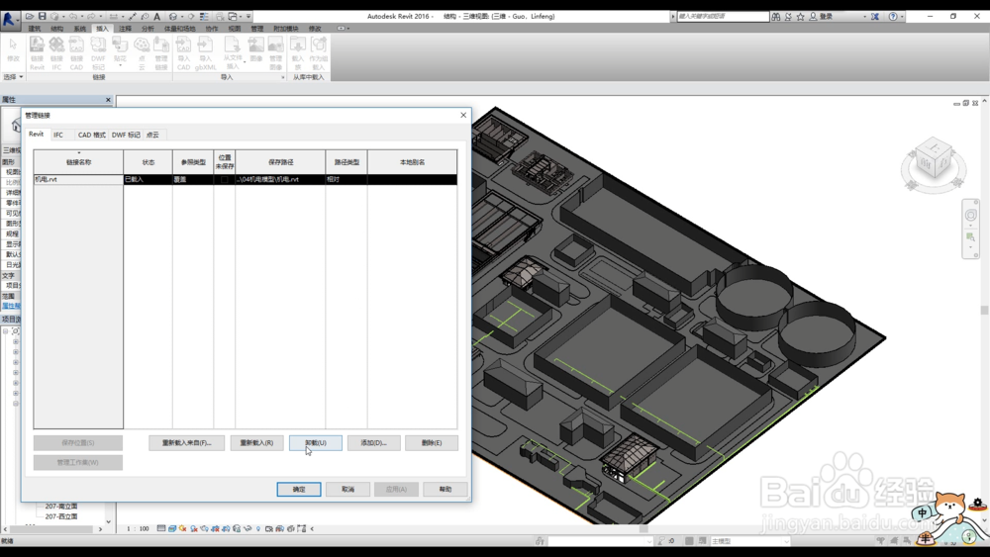Switch to the IFC tab
990x557 pixels.
(x=58, y=135)
